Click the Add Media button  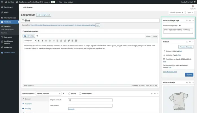coord(29,36)
